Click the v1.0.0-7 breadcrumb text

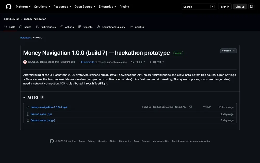pos(38,38)
